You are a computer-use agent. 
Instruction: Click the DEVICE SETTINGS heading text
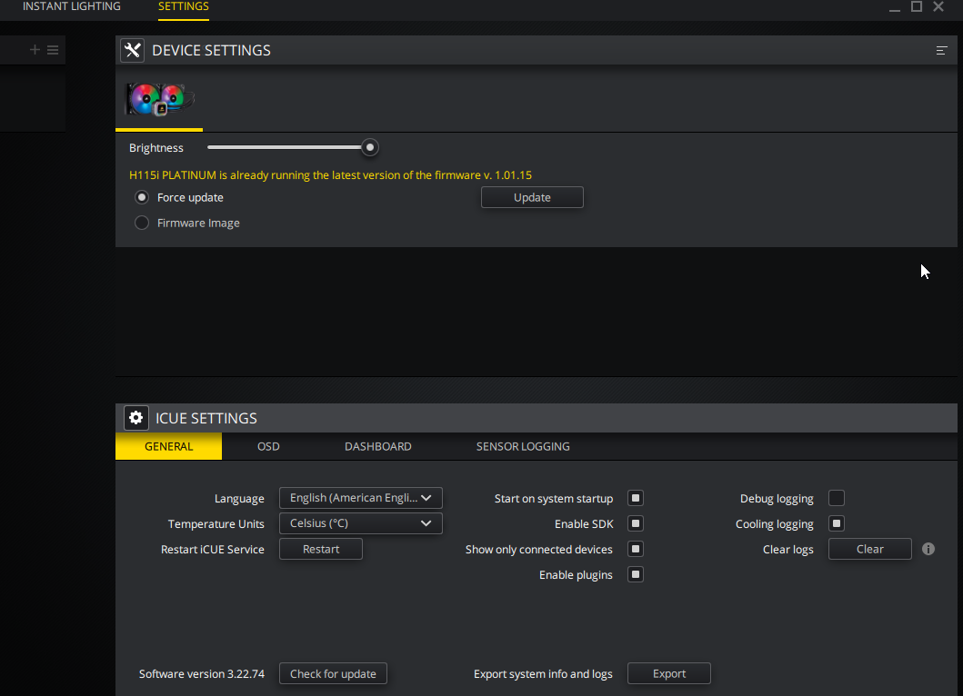click(x=211, y=50)
